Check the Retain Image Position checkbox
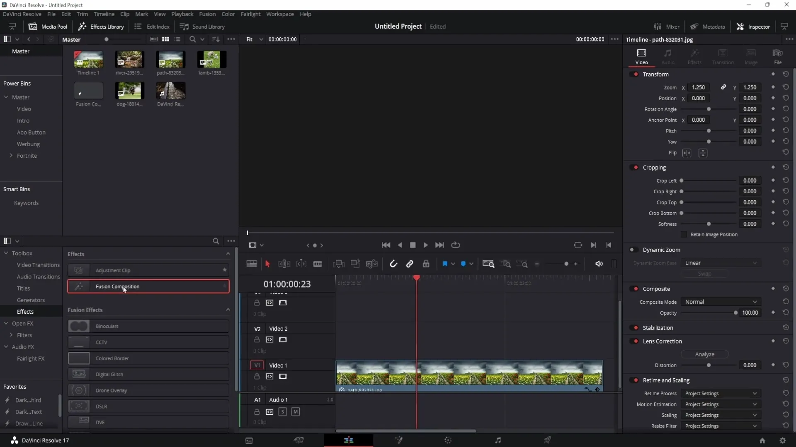Screen dimensions: 796x447 684,235
